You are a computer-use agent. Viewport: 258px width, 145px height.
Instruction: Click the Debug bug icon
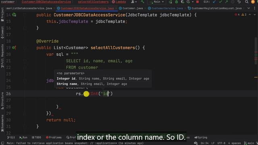pyautogui.click(x=177, y=2)
